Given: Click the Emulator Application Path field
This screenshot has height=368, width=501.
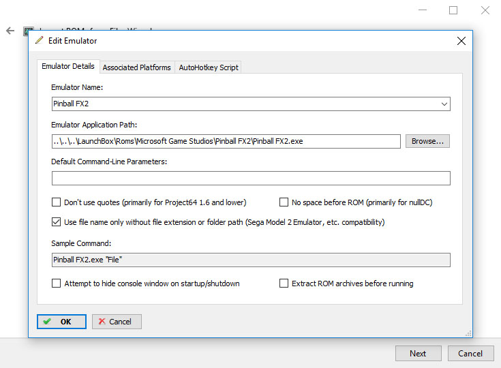Looking at the screenshot, I should (x=226, y=141).
